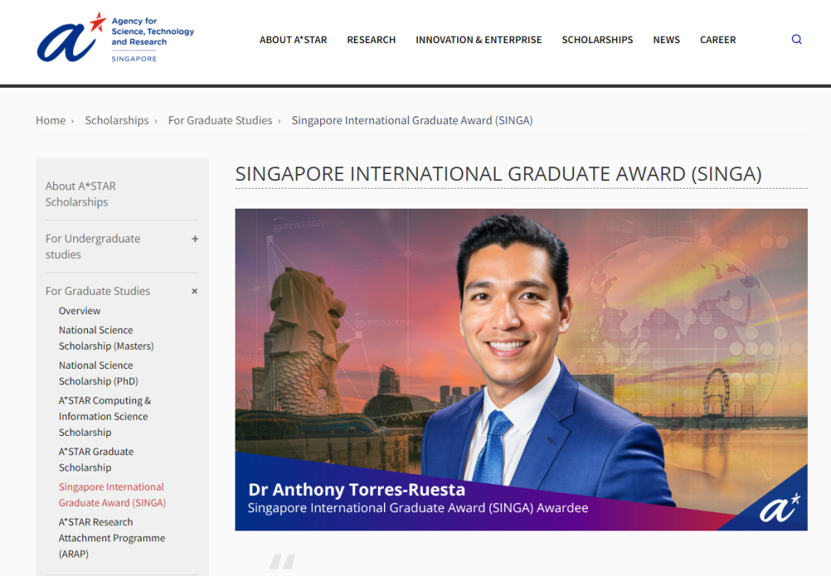Click the SINGA breadcrumb current page text
Image resolution: width=831 pixels, height=576 pixels.
pyautogui.click(x=412, y=120)
